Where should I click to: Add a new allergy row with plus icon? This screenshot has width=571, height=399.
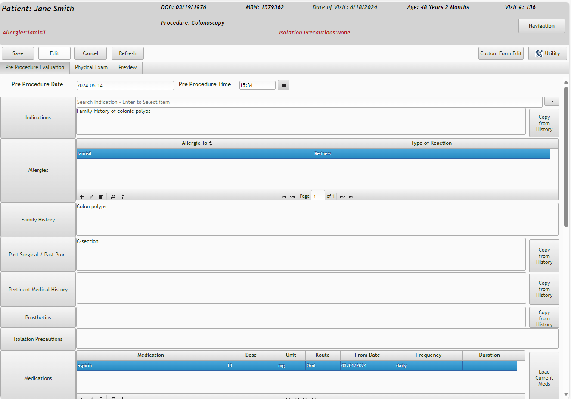tap(82, 196)
